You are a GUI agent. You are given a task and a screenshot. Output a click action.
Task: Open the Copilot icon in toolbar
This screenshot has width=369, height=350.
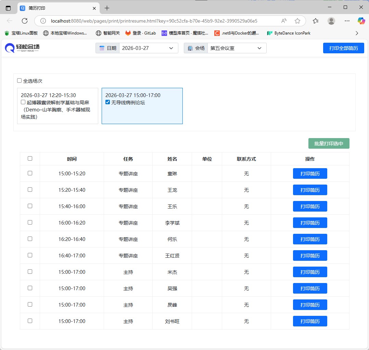(361, 21)
